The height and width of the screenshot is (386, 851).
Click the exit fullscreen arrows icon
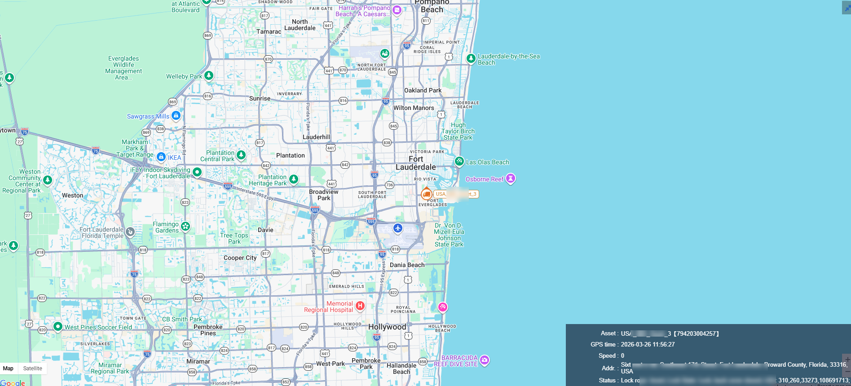(847, 8)
